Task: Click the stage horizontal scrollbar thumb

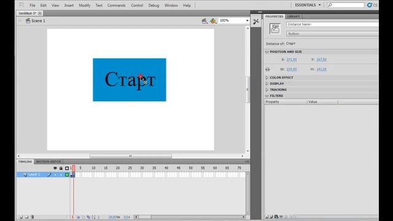Action: point(131,156)
